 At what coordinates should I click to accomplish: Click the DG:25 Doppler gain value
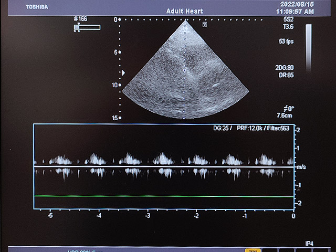coord(218,129)
